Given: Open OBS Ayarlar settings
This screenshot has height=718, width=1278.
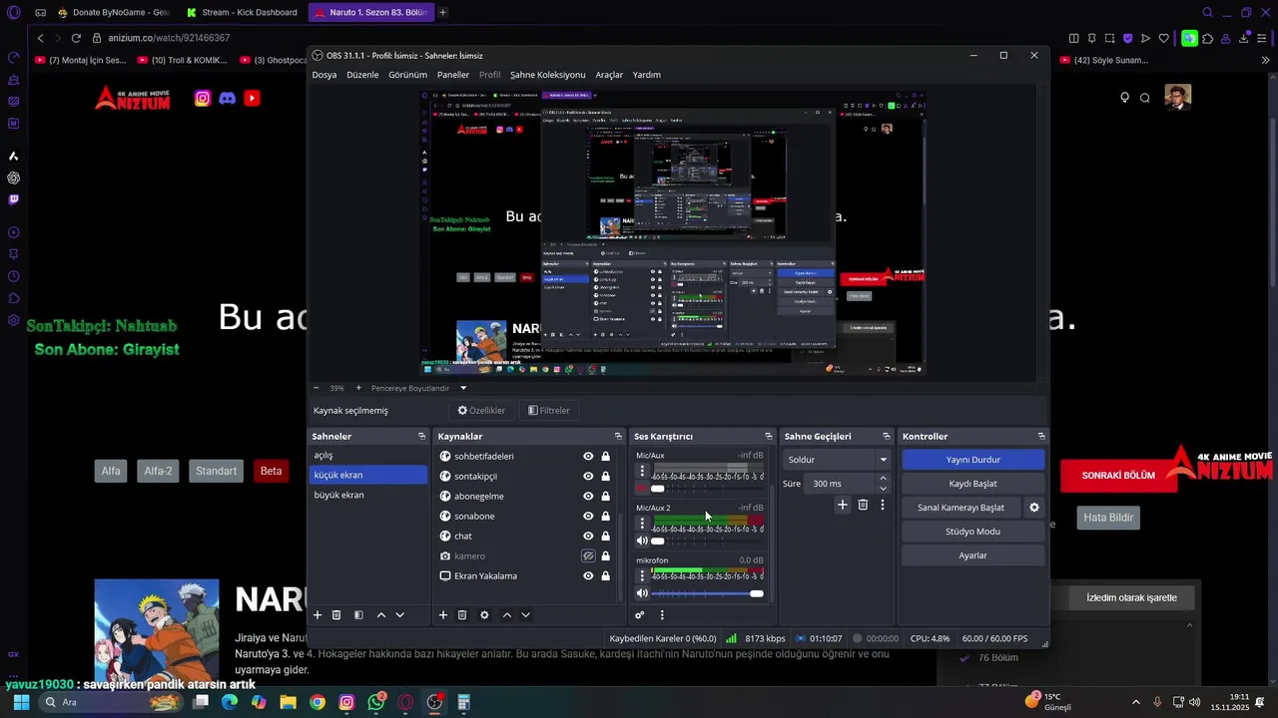Looking at the screenshot, I should [973, 555].
